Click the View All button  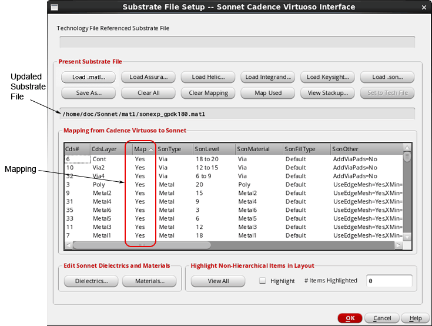pos(218,281)
